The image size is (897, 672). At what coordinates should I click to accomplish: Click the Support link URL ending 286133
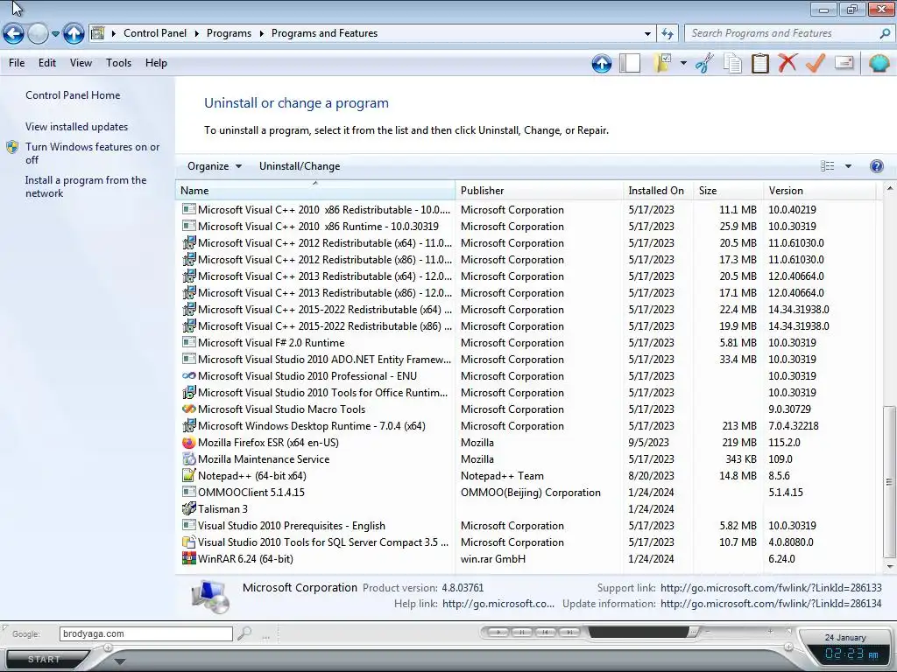pyautogui.click(x=771, y=588)
